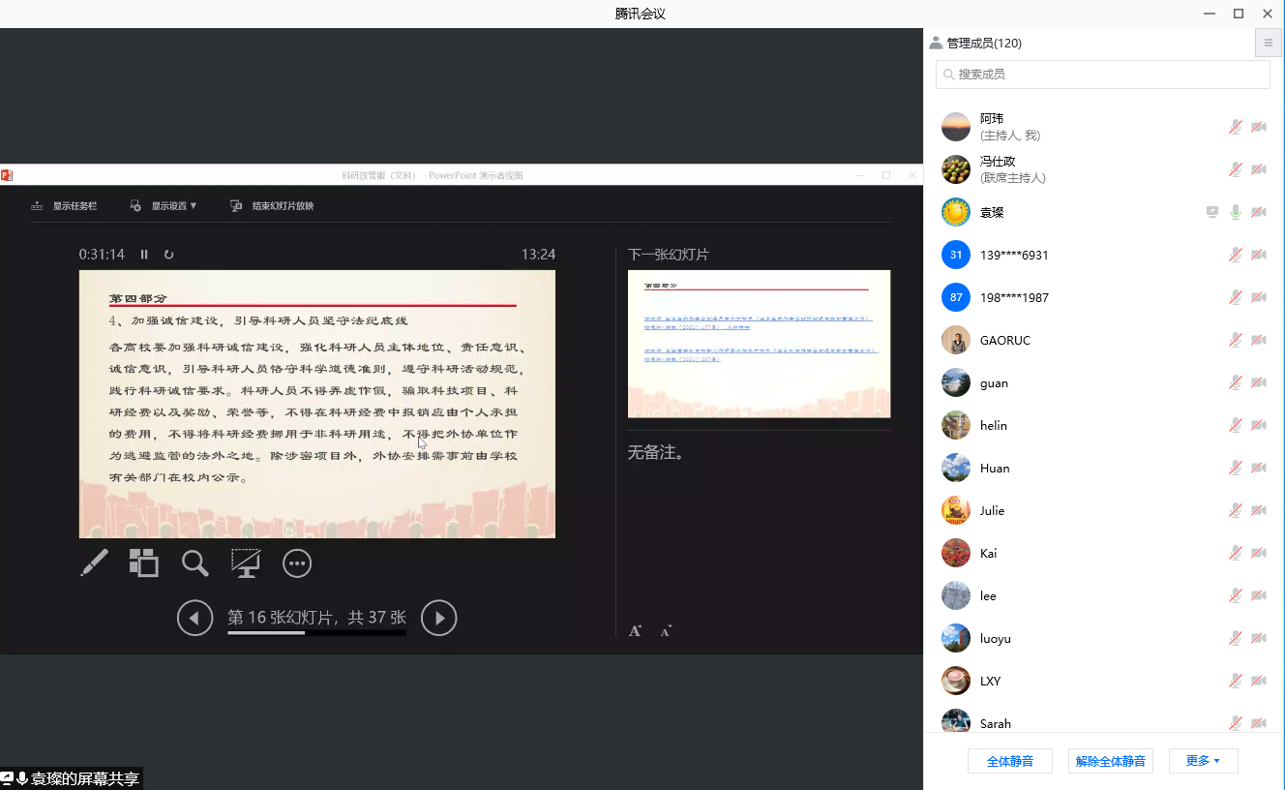Open the member panel menu icon
The width and height of the screenshot is (1285, 790).
[1269, 43]
